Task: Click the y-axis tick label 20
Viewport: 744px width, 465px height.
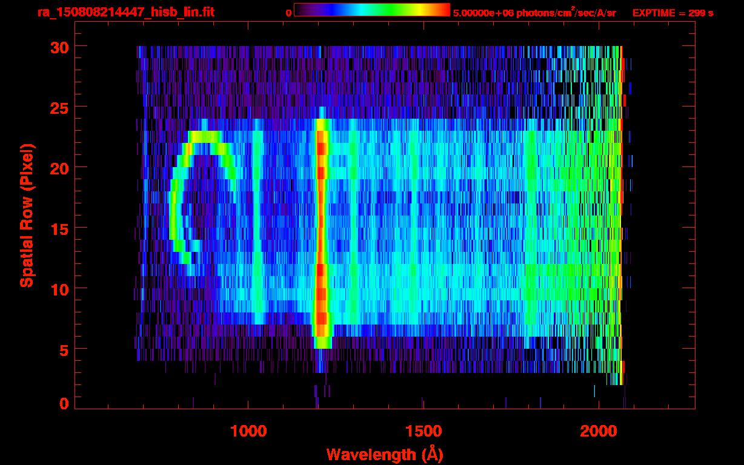Action: click(x=59, y=168)
